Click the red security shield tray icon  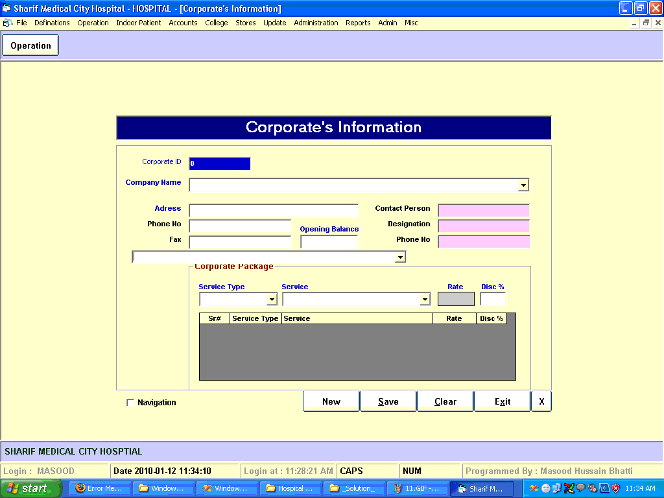point(616,488)
